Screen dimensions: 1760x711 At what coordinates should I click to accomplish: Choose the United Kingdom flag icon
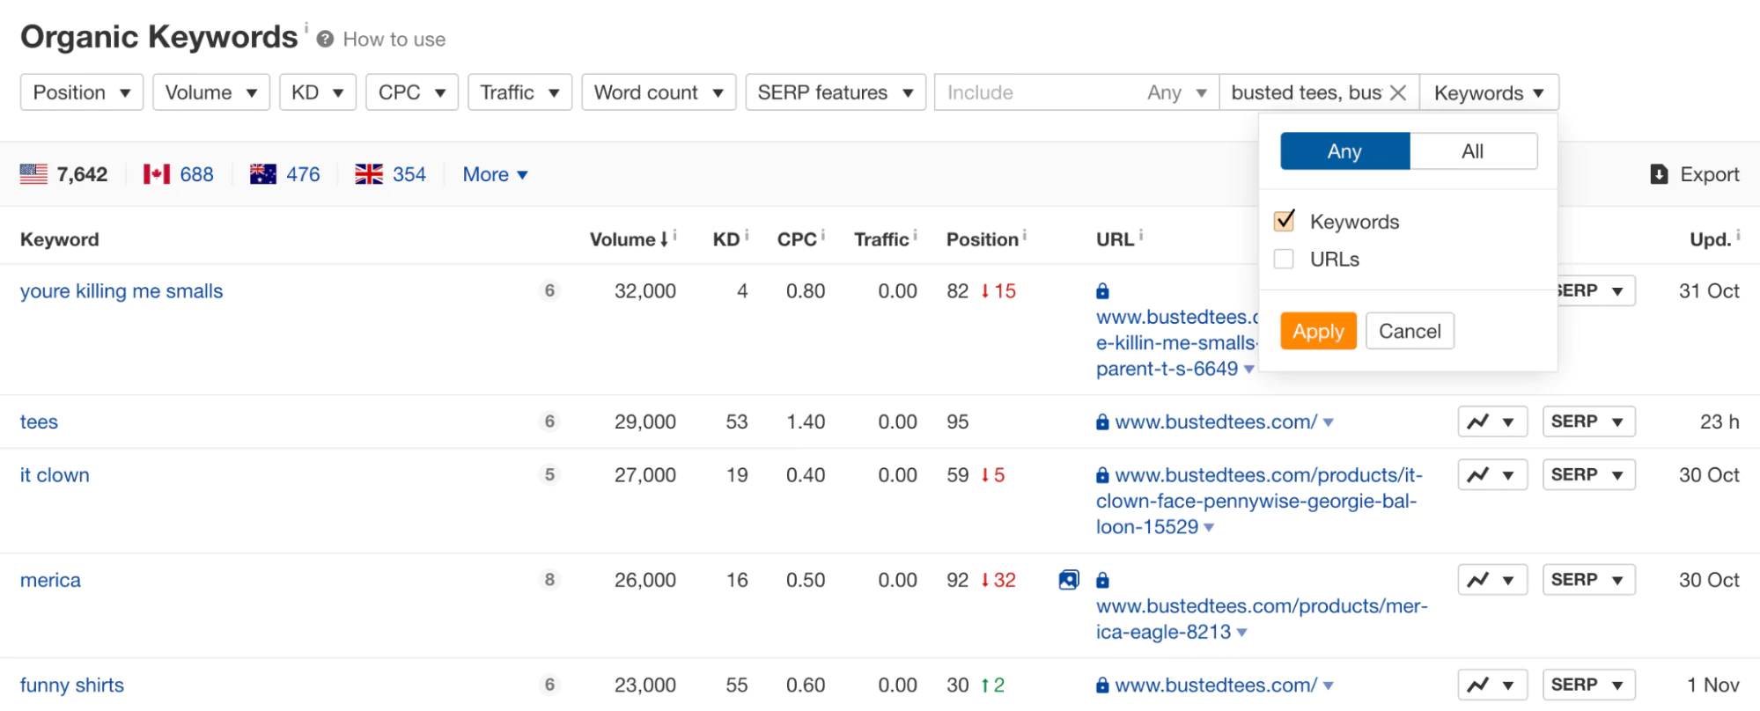[369, 174]
